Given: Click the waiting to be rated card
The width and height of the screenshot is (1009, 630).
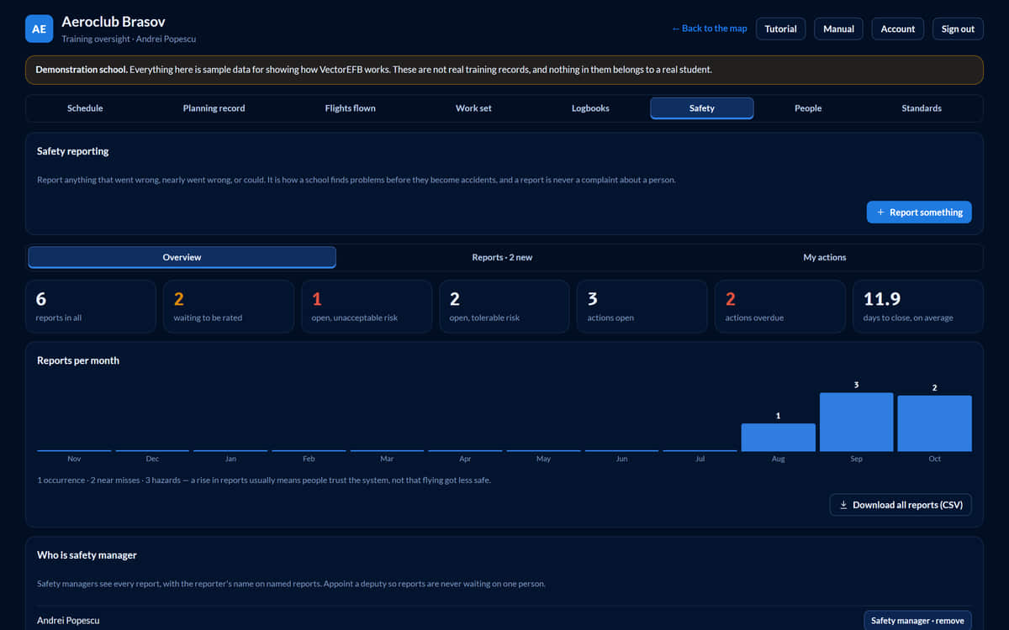Looking at the screenshot, I should click(229, 307).
